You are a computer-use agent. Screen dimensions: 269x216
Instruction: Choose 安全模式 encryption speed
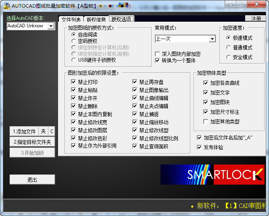239,57
